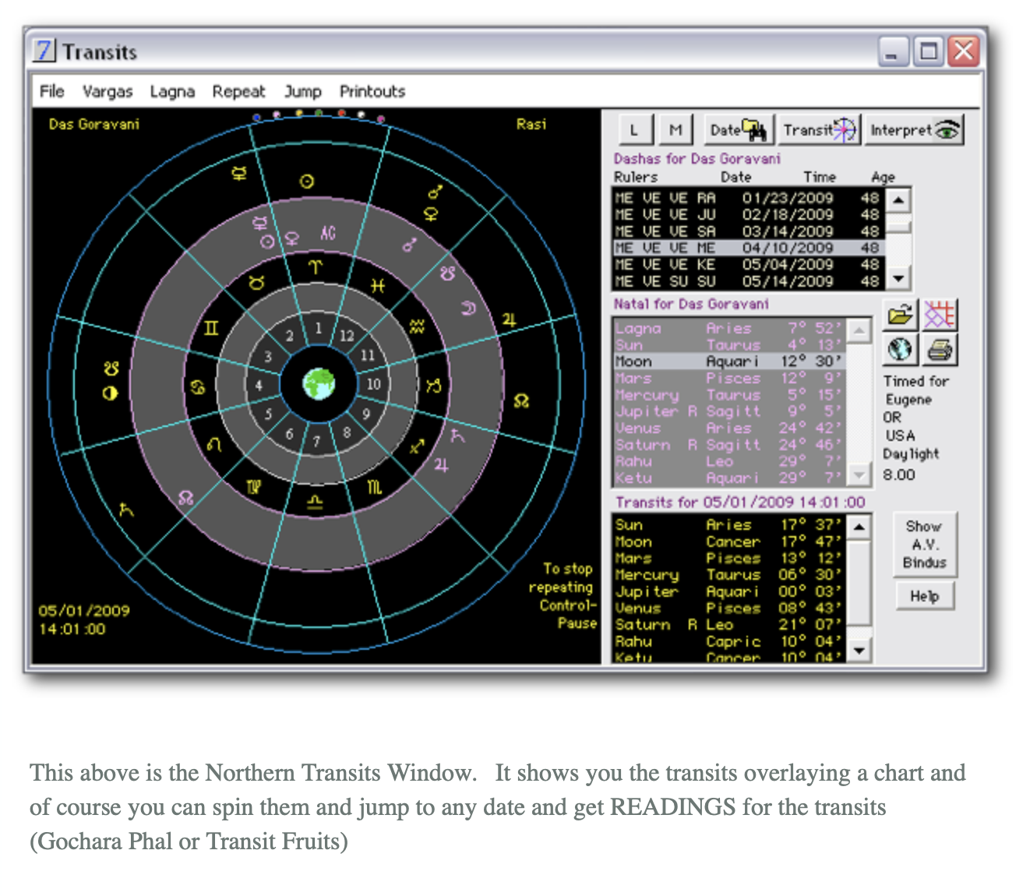The width and height of the screenshot is (1030, 896).
Task: Open the Jump menu
Action: (x=302, y=92)
